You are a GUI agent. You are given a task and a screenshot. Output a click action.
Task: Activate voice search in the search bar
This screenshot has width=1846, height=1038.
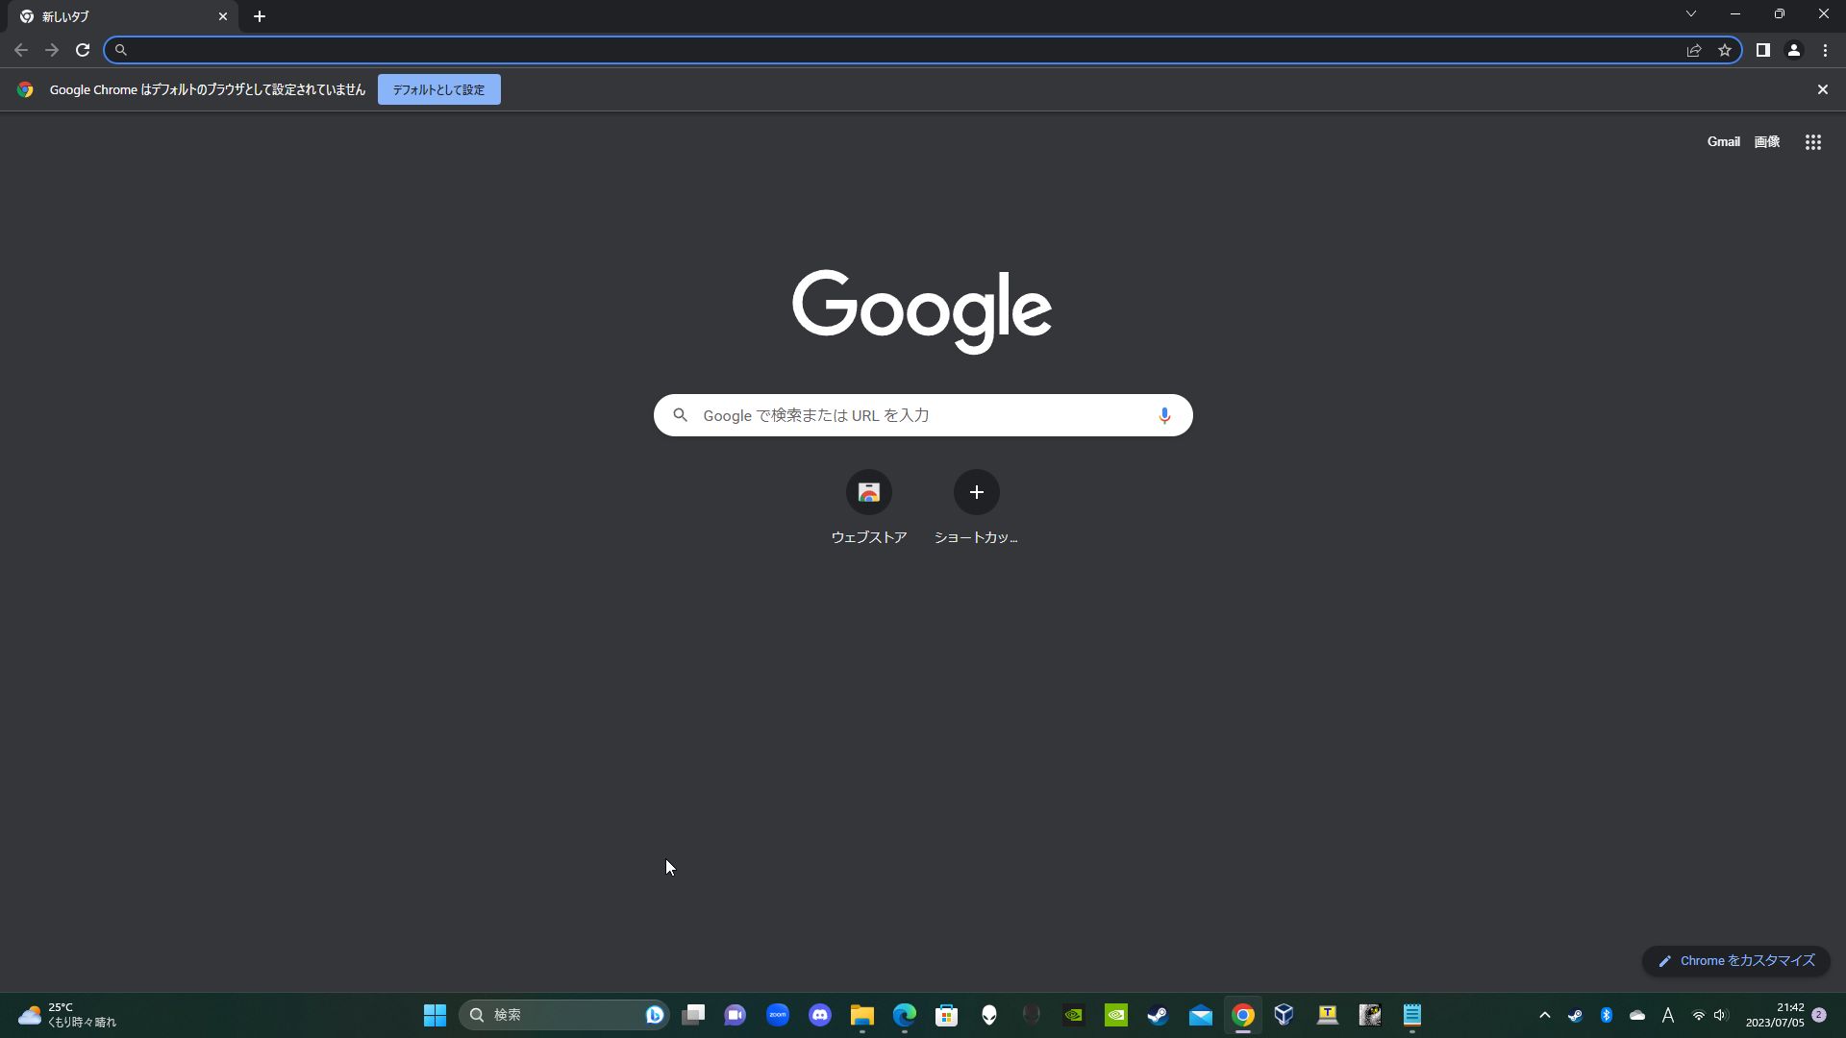pos(1164,415)
